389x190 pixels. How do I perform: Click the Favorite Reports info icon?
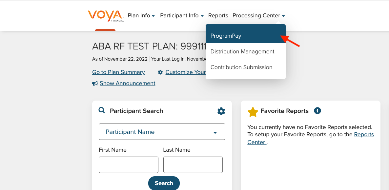317,111
